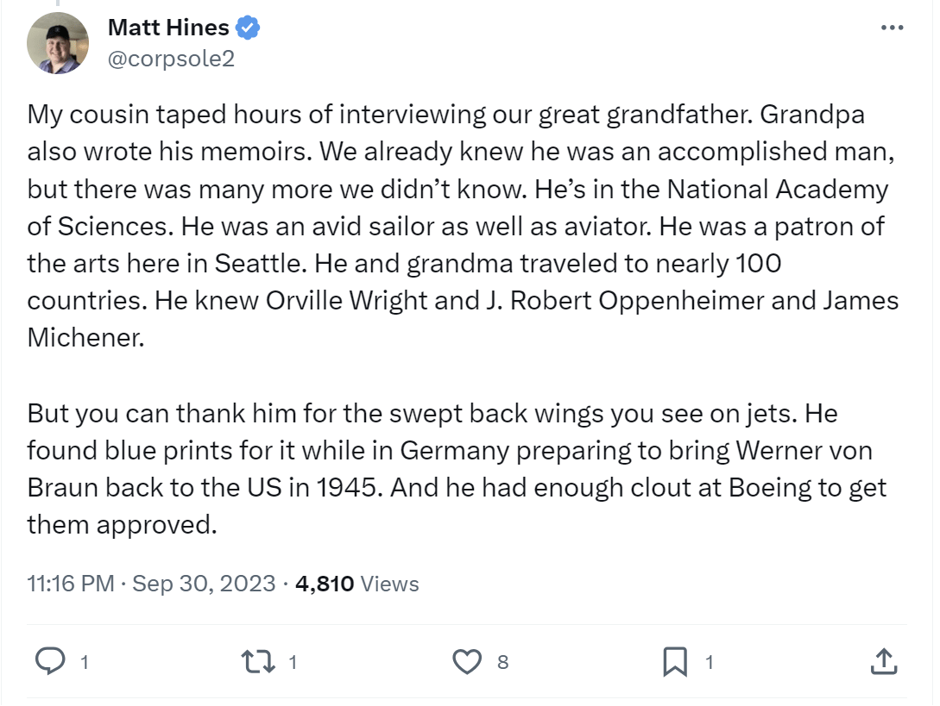940x706 pixels.
Task: Bookmark this tweet
Action: [x=675, y=662]
